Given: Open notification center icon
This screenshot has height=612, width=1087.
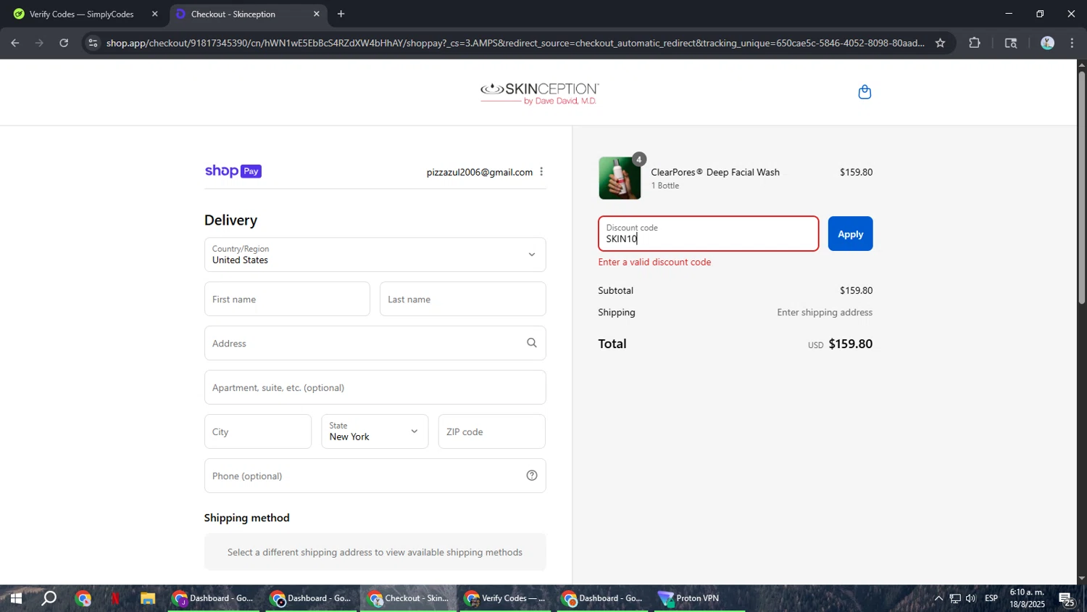Looking at the screenshot, I should 1067,599.
